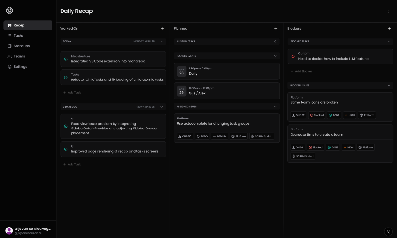
Task: Click the user avatar at bottom left
Action: (x=9, y=230)
